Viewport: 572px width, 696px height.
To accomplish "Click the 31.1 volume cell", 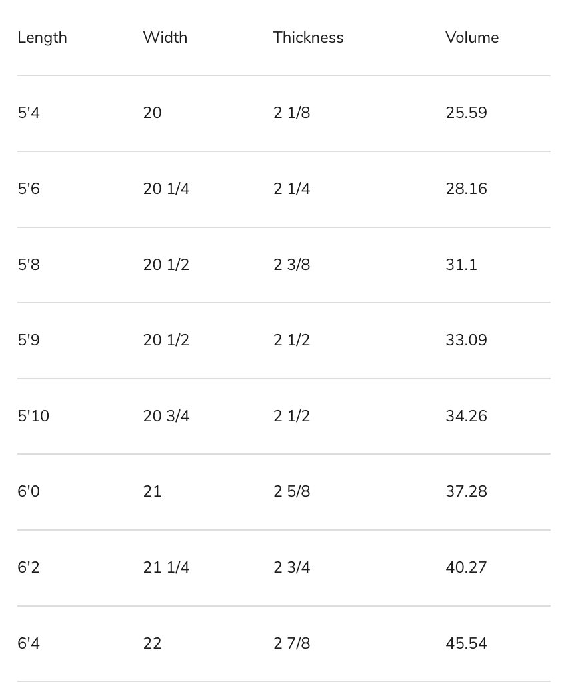I will pyautogui.click(x=461, y=265).
